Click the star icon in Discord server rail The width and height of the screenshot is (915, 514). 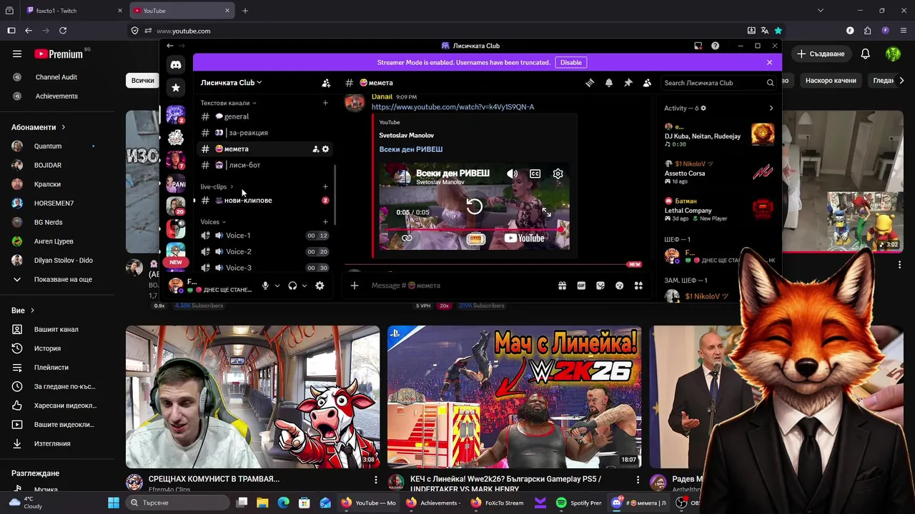(176, 88)
